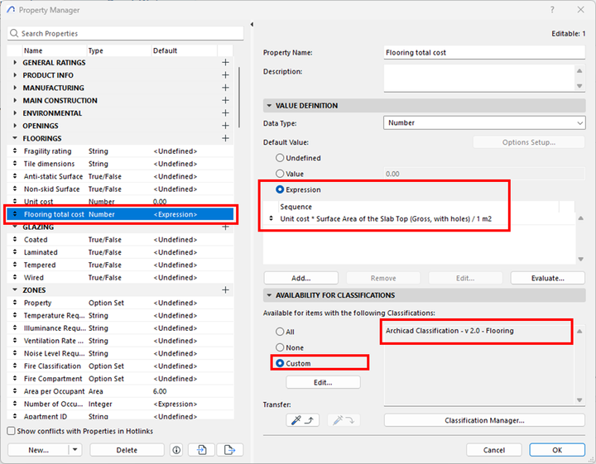Grab reorder handle of Wired row
Screen dimensions: 596x464
click(x=15, y=277)
